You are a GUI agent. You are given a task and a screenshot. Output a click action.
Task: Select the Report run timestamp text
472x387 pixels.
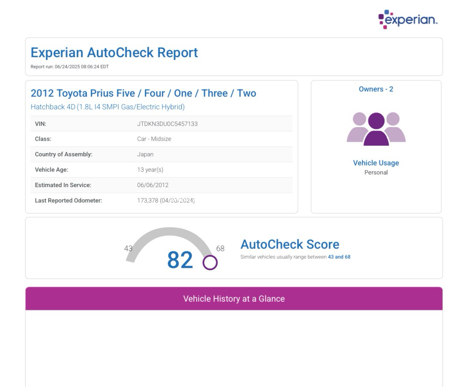tap(69, 67)
